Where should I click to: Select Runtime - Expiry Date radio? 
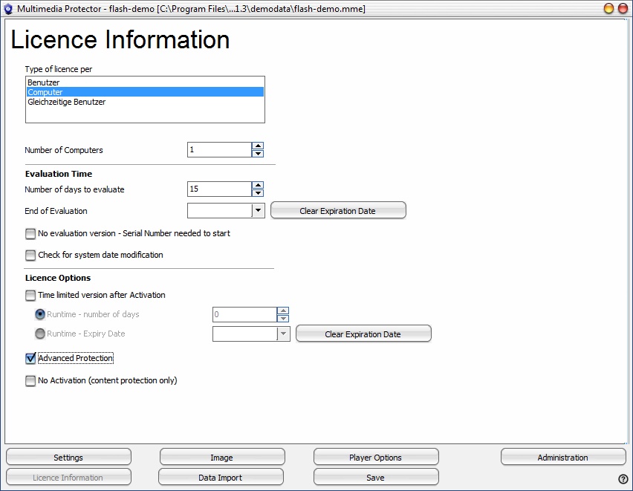pos(40,334)
